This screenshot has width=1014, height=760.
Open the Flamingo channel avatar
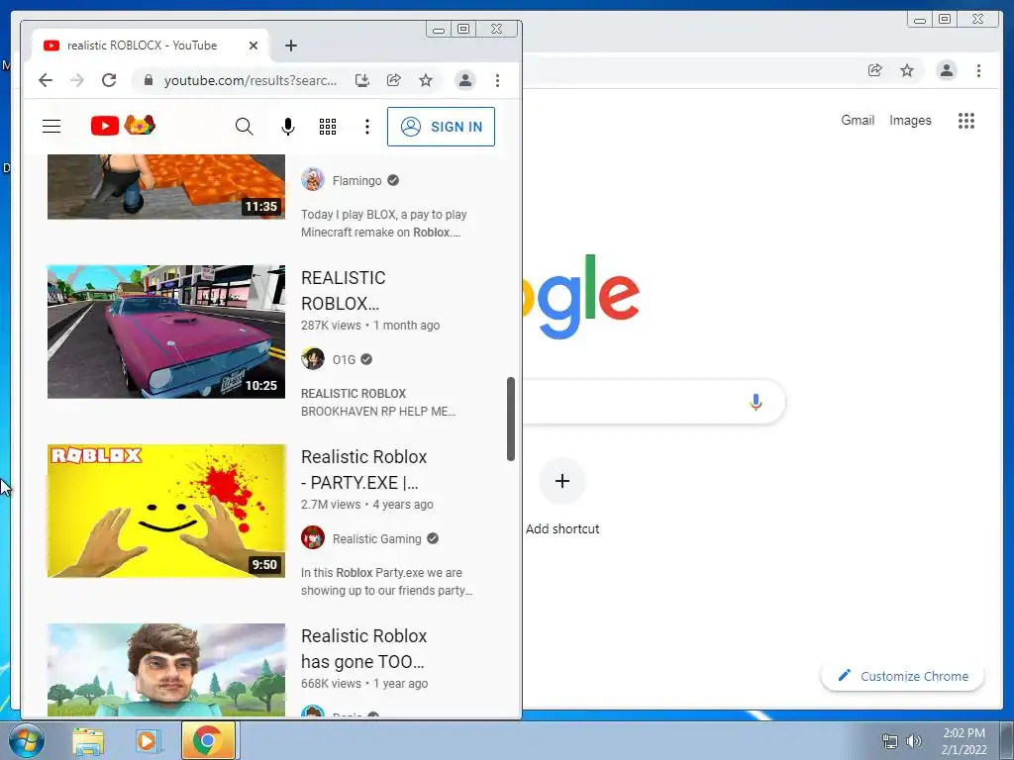pyautogui.click(x=312, y=180)
